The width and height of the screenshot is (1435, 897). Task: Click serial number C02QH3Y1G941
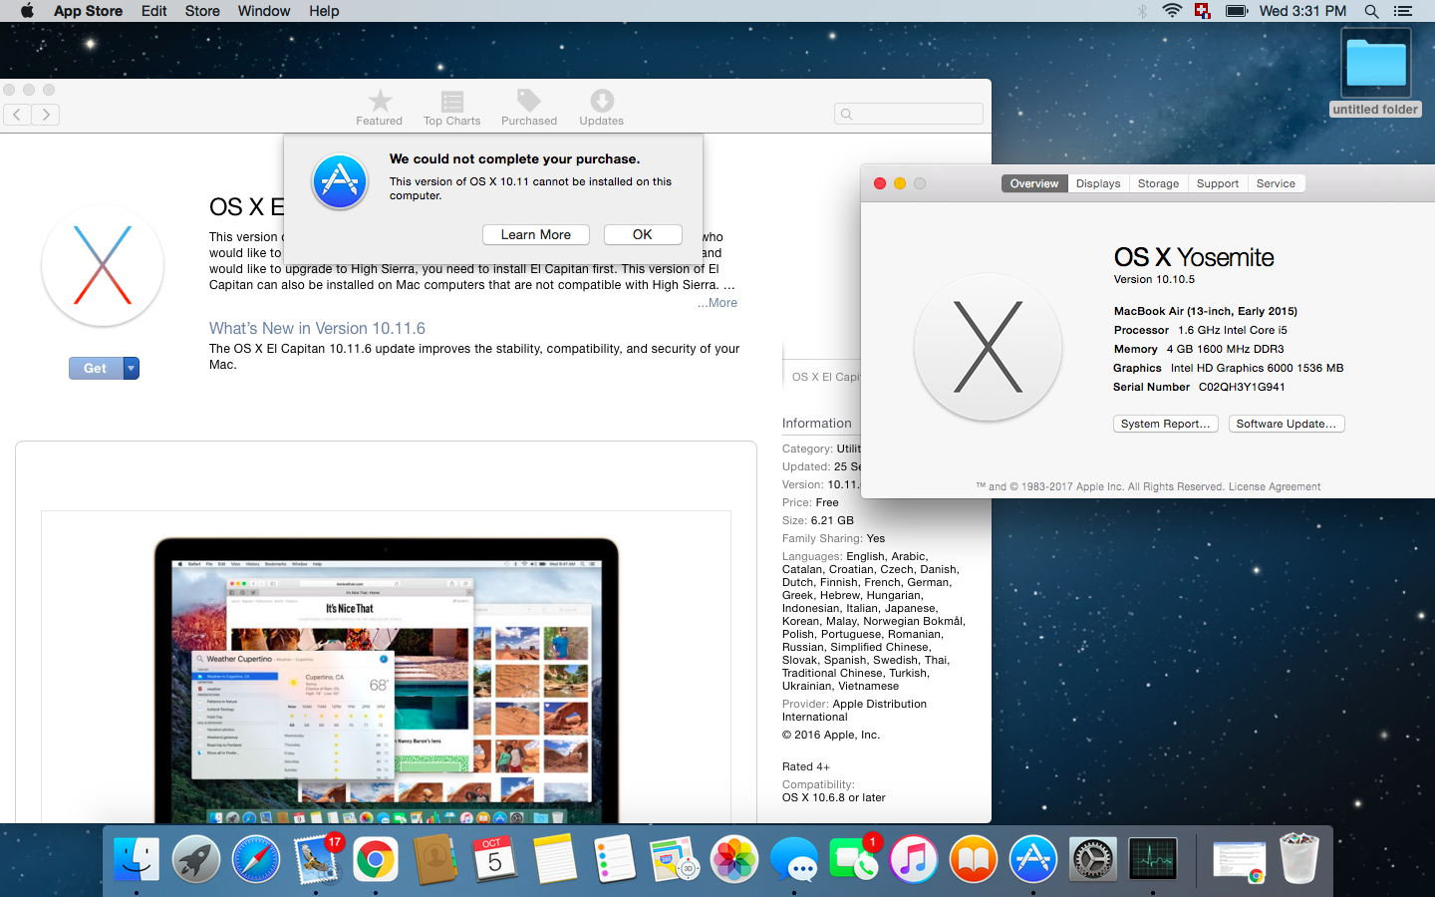coord(1242,387)
